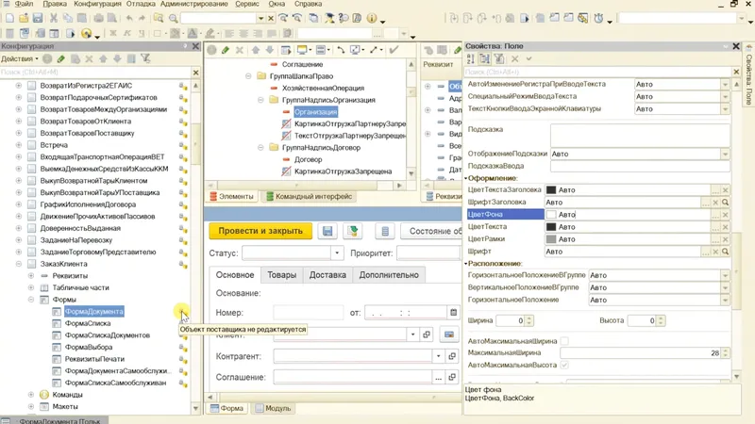Increase the Ширина spinner value
755x424 pixels.
tap(528, 318)
